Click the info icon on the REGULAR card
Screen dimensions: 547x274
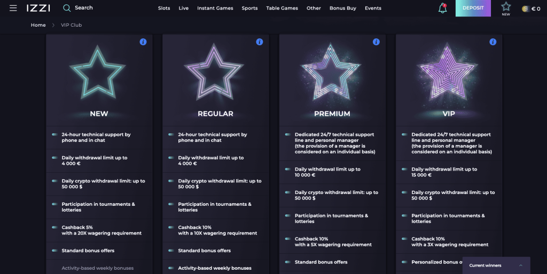tap(260, 42)
